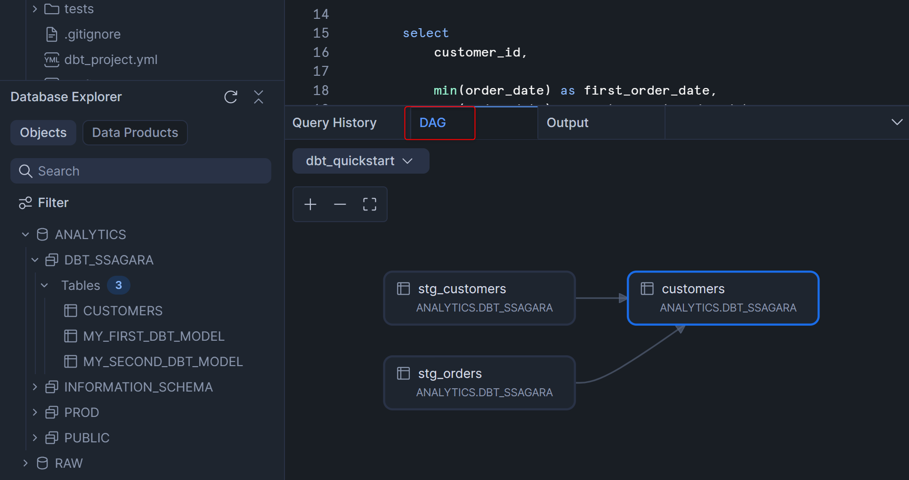Click the search magnifier icon
This screenshot has height=480, width=909.
(25, 171)
